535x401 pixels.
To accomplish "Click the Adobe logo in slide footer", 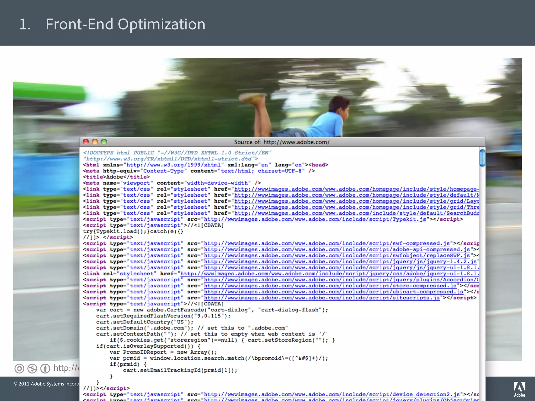I will 520,389.
